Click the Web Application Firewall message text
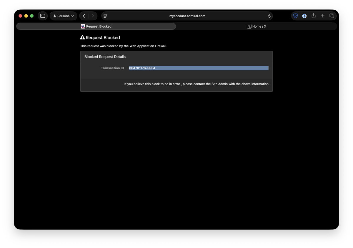Screen dimensions: 353x248 tap(124, 46)
